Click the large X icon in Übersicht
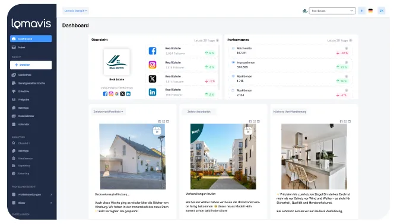 (x=153, y=79)
